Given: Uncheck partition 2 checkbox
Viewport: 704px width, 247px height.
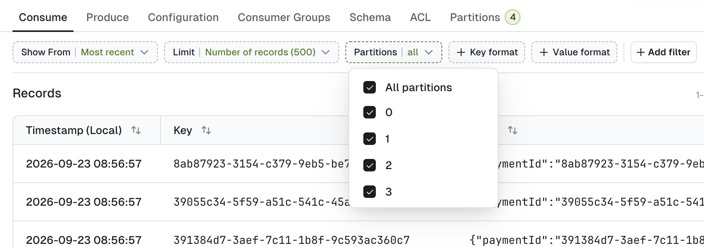Looking at the screenshot, I should coord(370,165).
